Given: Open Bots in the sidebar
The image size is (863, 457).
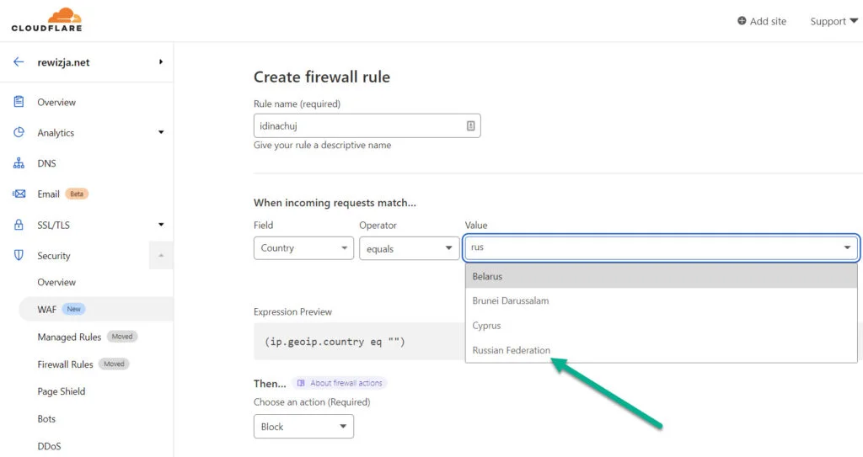Looking at the screenshot, I should point(46,419).
